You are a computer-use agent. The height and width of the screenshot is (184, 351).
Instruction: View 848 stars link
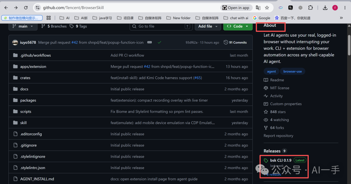pos(275,112)
